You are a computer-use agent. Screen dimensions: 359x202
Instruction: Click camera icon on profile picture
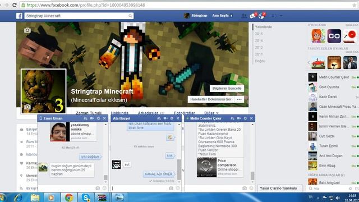point(27,107)
